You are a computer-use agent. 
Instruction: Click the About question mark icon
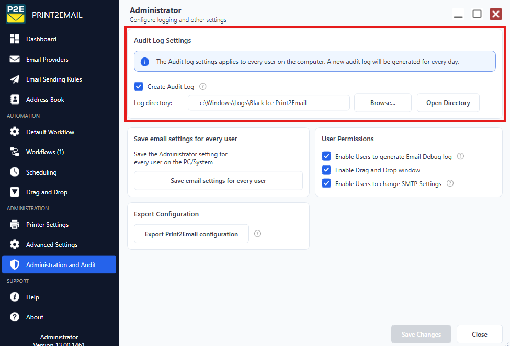pyautogui.click(x=15, y=317)
